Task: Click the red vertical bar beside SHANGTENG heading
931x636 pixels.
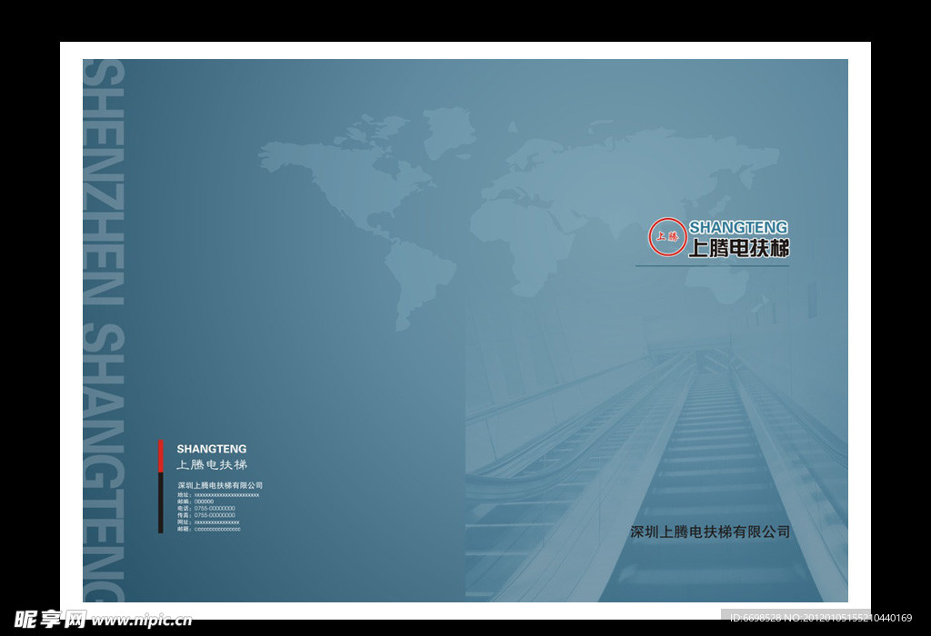Action: click(x=161, y=456)
